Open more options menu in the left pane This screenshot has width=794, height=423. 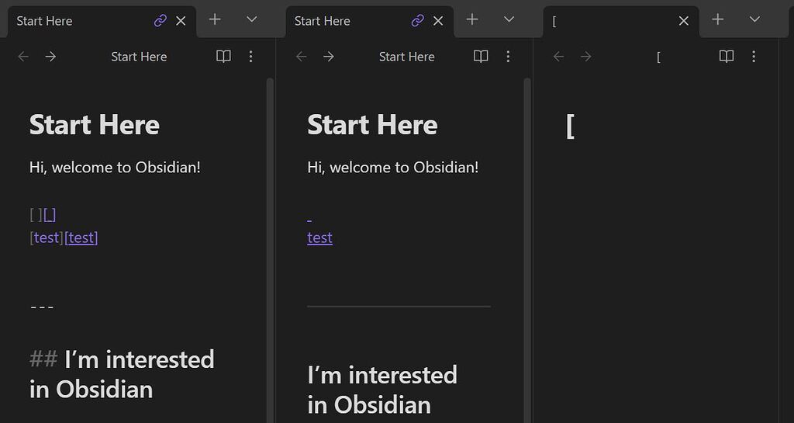tap(250, 57)
